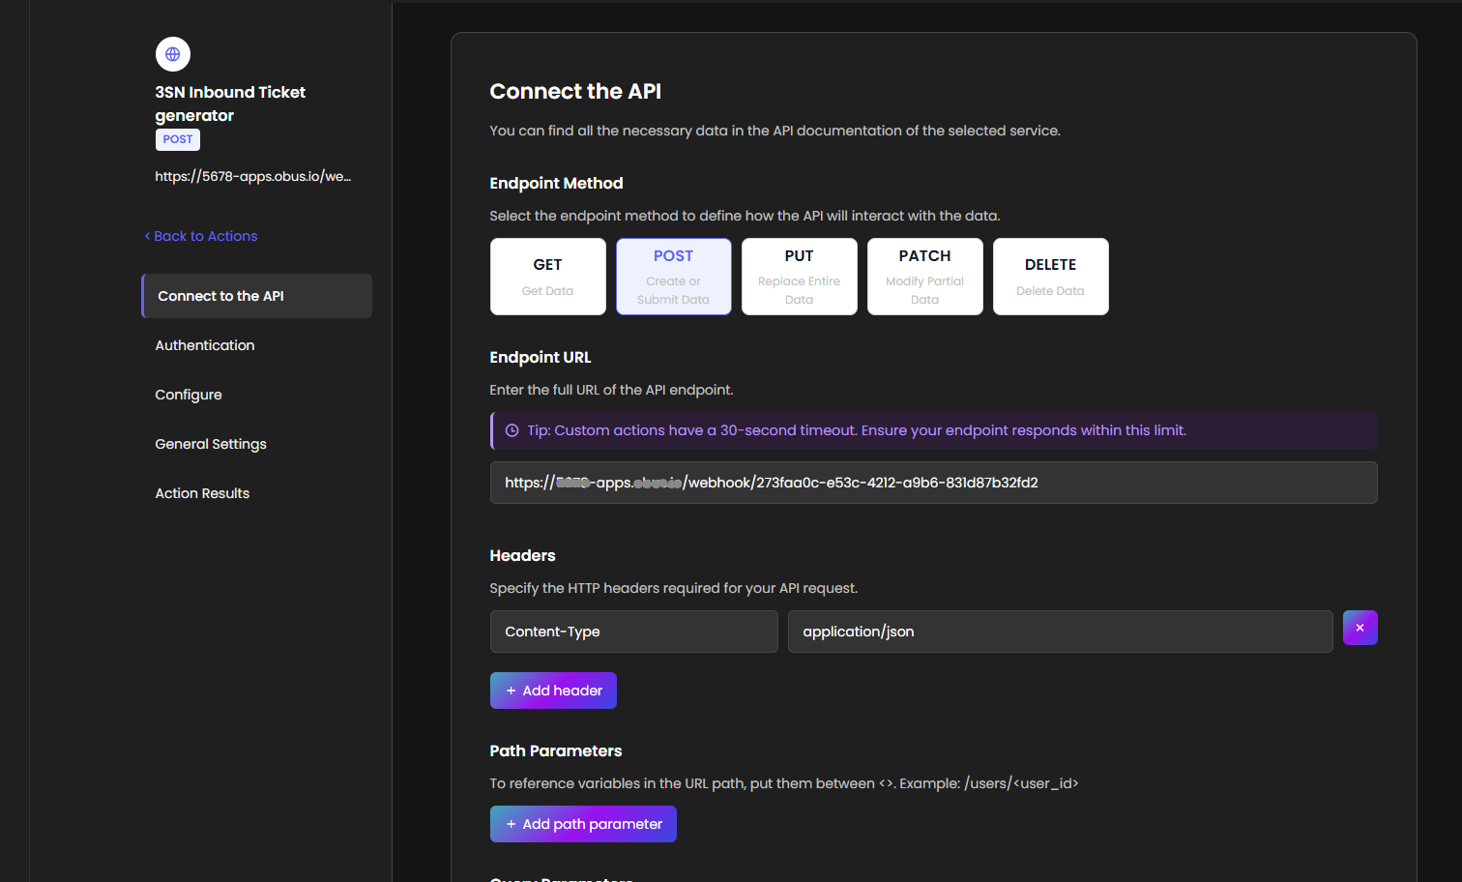Edit the Content-Type header name field
This screenshot has height=882, width=1462.
pos(633,632)
